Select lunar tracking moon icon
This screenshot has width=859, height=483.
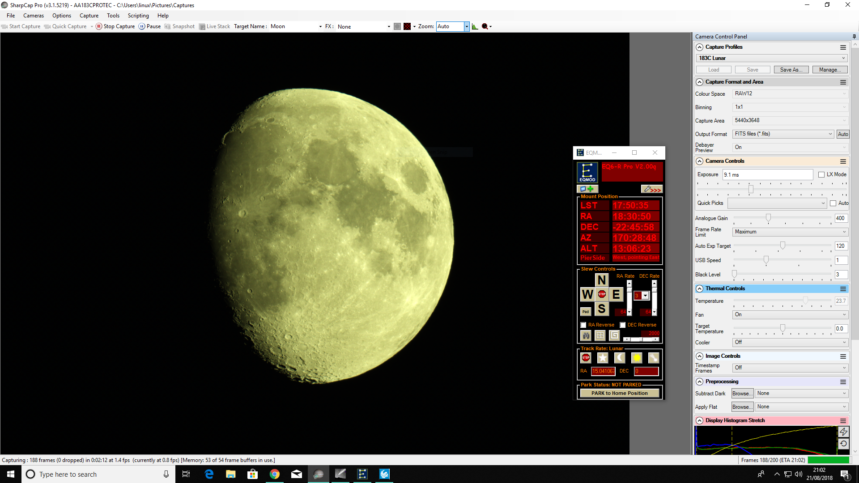point(620,358)
